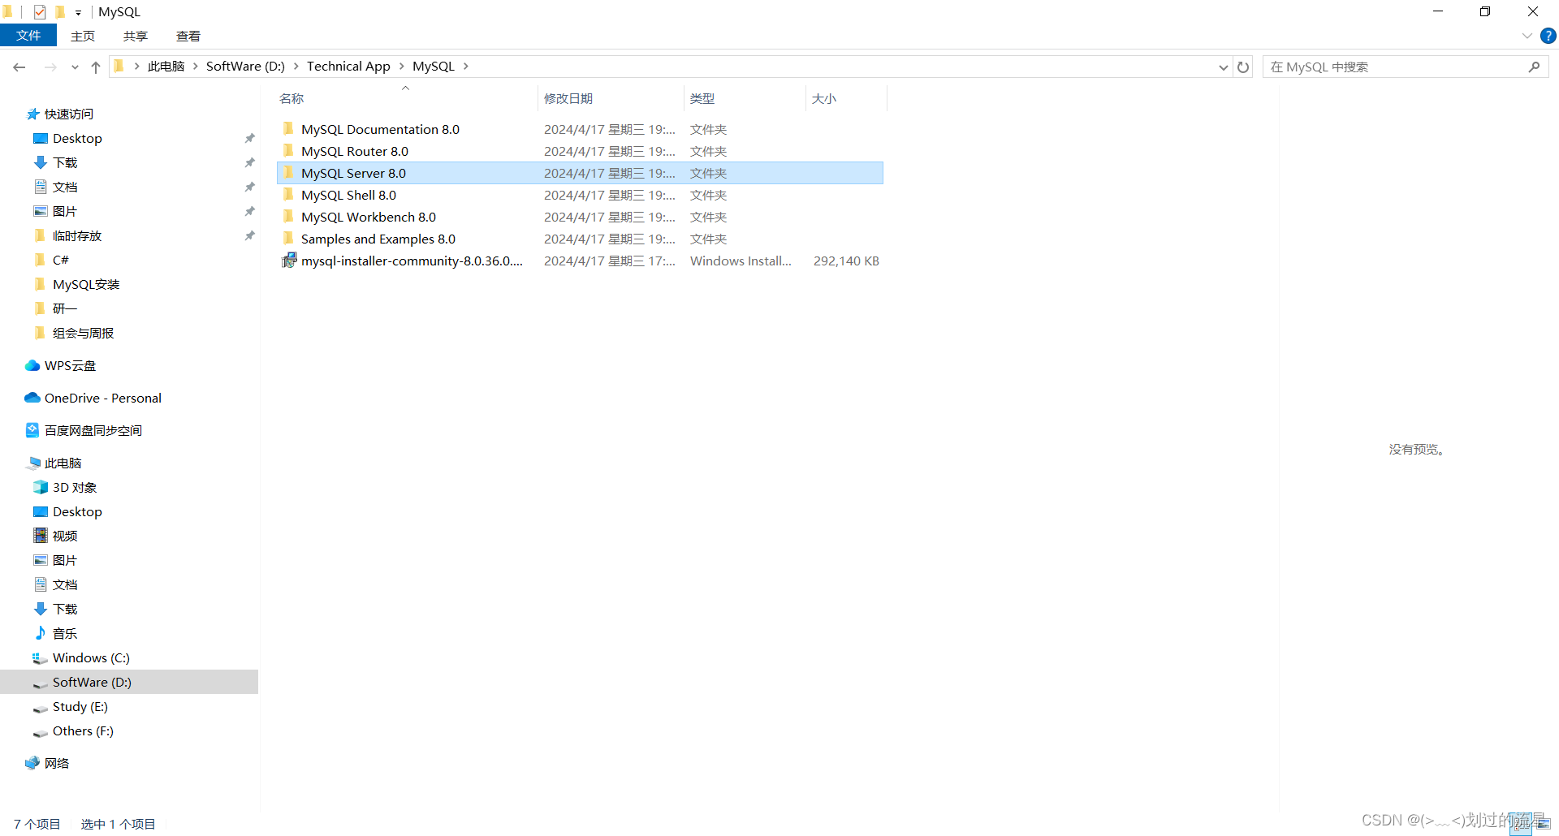This screenshot has height=836, width=1559.
Task: Click the Back navigation arrow
Action: (x=19, y=67)
